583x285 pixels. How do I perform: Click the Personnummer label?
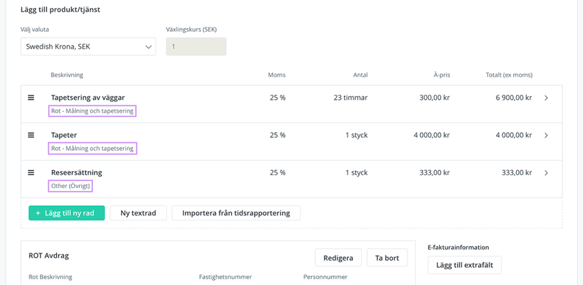(325, 277)
